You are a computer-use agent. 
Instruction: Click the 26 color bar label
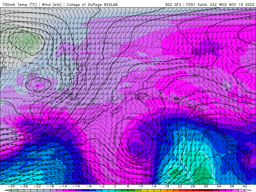pos(193,186)
